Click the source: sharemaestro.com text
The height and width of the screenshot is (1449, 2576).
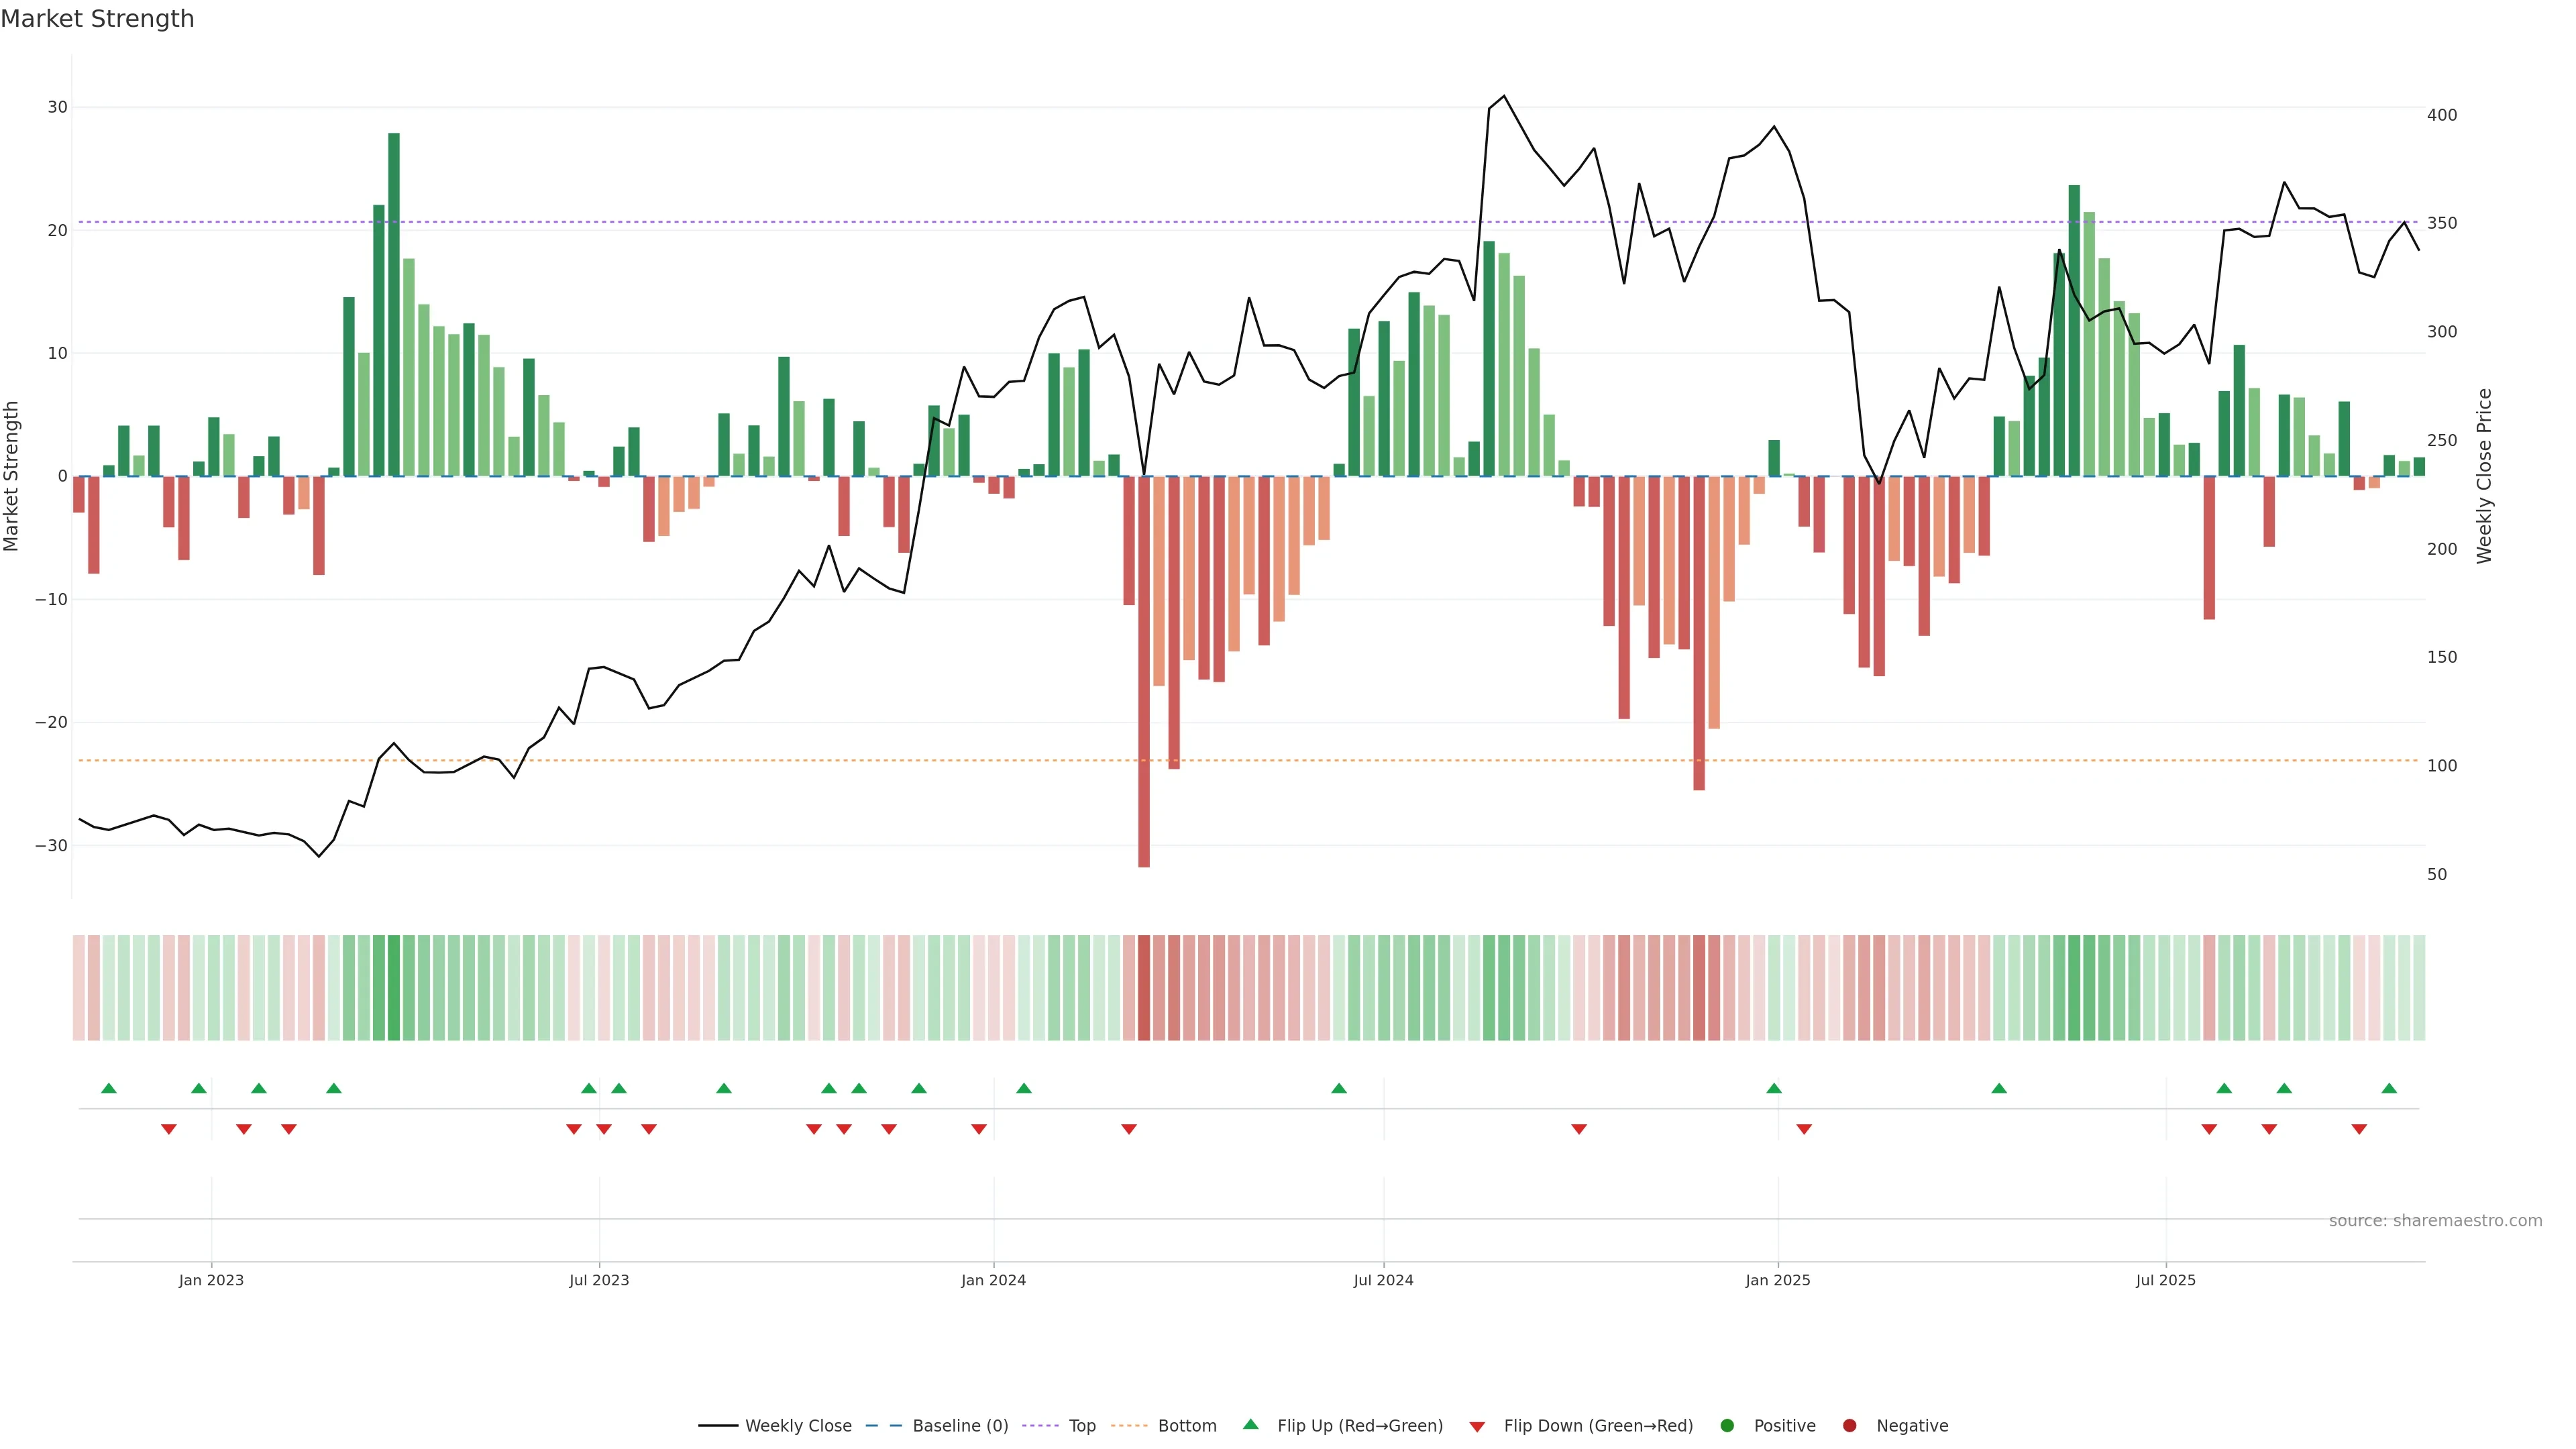coord(2435,1221)
